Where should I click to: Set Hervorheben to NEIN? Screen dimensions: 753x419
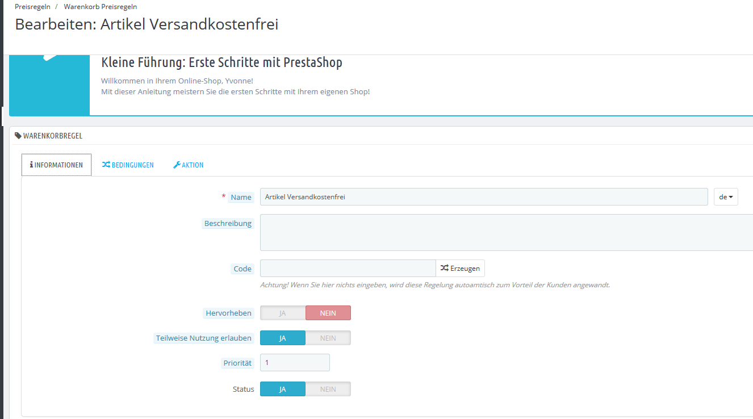tap(328, 313)
